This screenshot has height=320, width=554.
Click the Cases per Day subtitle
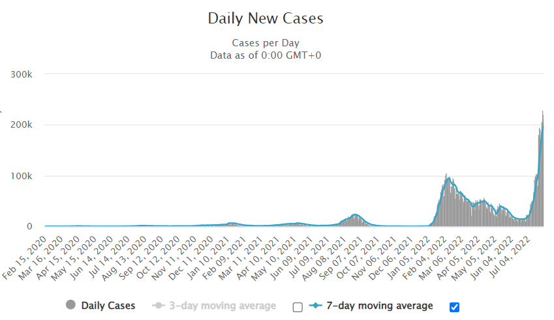click(266, 43)
